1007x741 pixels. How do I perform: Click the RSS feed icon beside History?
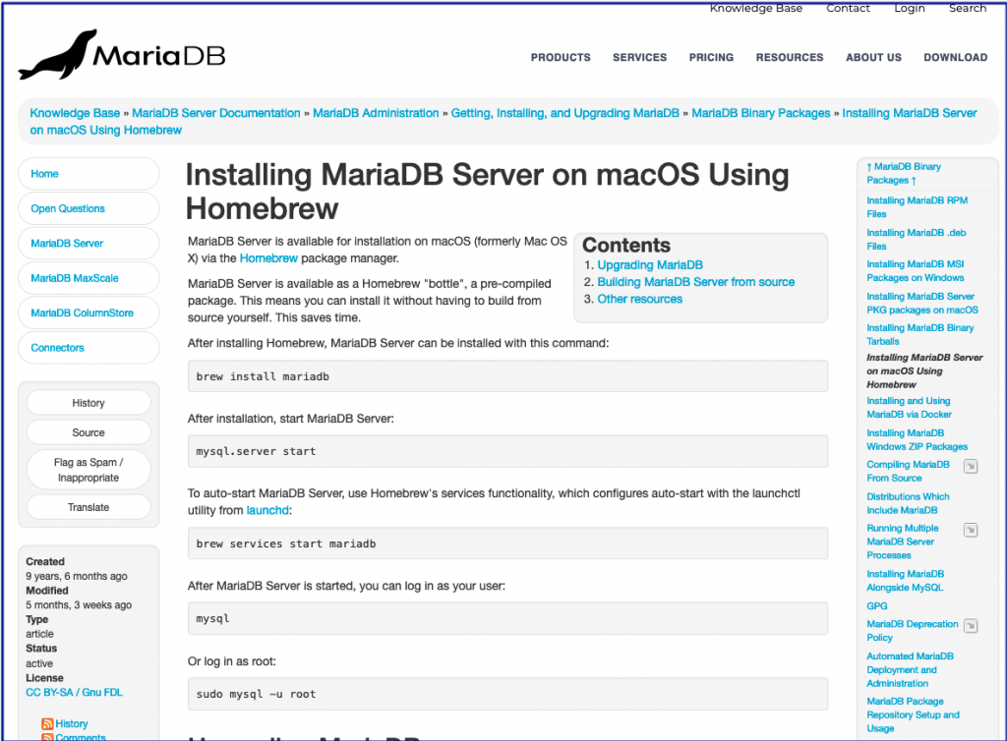tap(47, 723)
